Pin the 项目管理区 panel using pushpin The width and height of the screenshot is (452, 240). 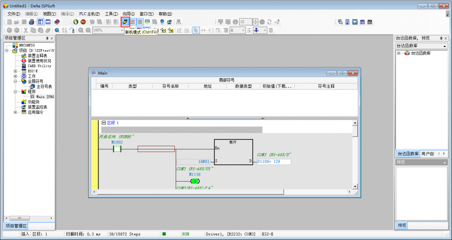[x=47, y=38]
